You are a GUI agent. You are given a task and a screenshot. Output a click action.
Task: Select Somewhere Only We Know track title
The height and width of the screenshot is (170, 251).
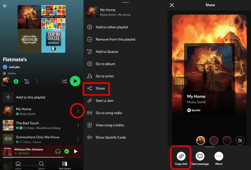click(x=38, y=137)
